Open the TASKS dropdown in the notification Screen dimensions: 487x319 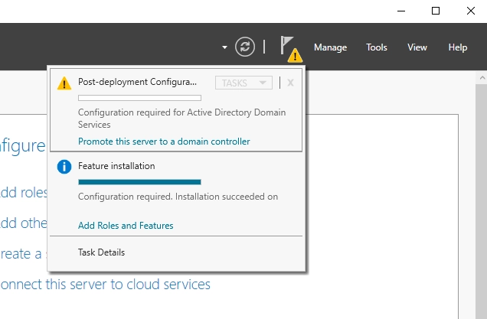pyautogui.click(x=243, y=83)
